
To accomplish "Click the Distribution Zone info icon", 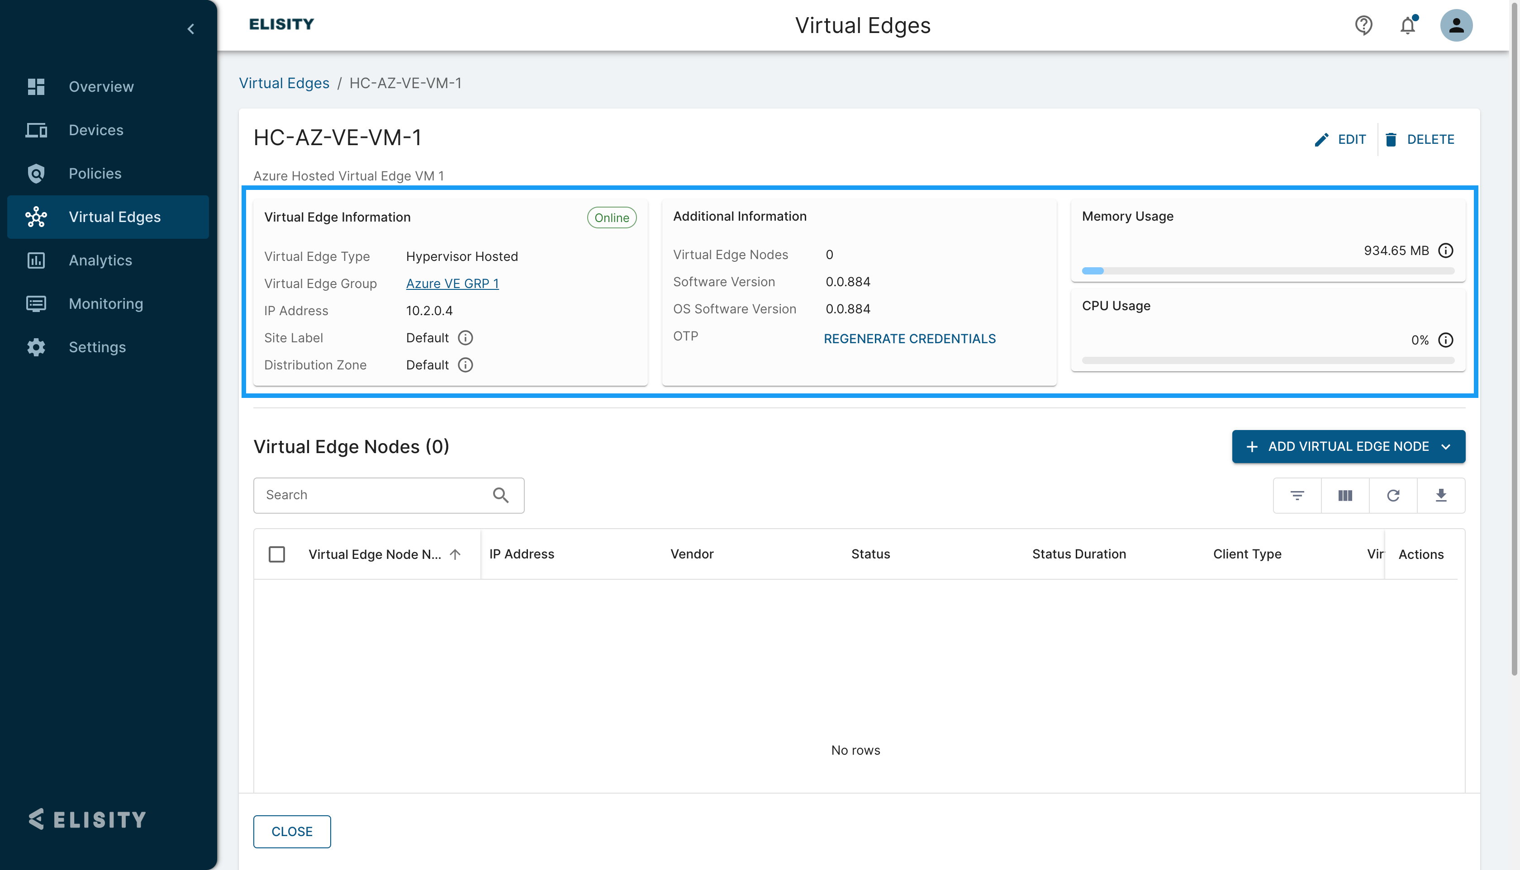I will click(x=465, y=365).
